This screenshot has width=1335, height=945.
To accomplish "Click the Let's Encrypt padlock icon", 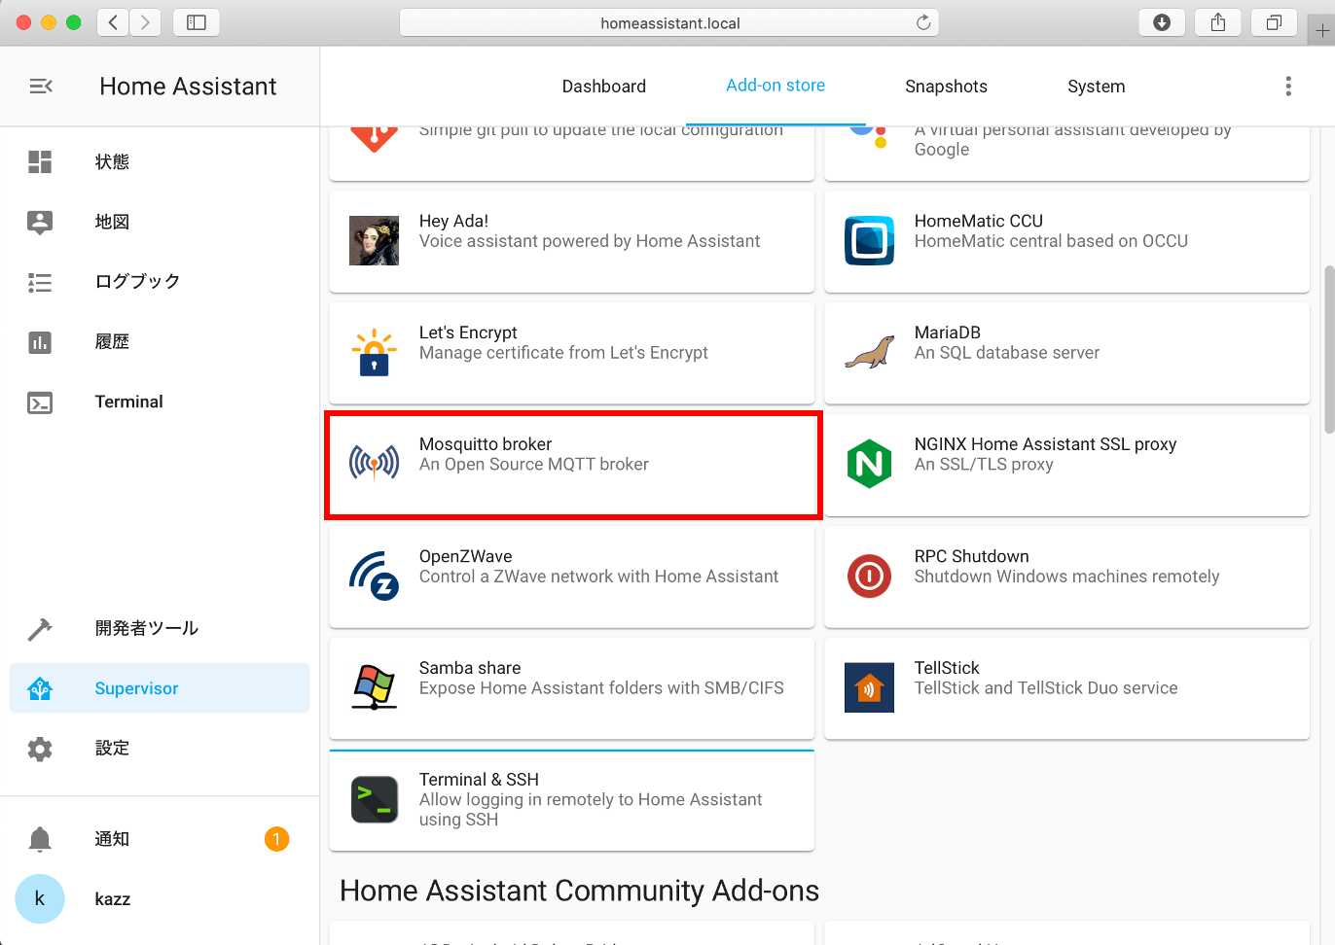I will 375,353.
